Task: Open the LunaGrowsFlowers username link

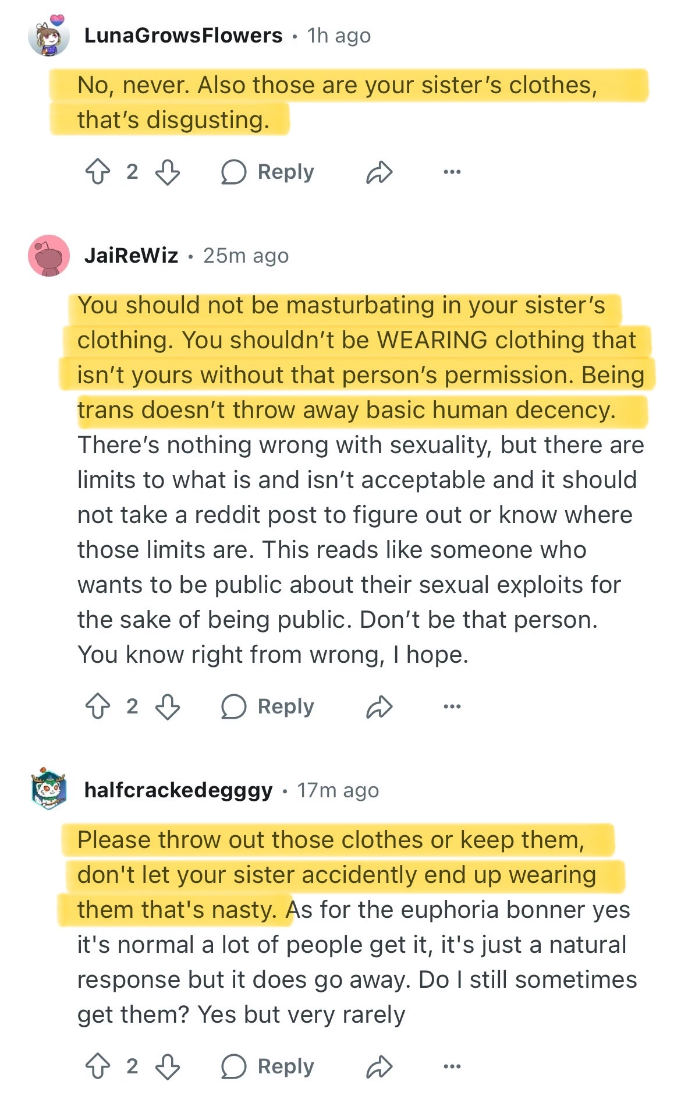Action: 183,36
